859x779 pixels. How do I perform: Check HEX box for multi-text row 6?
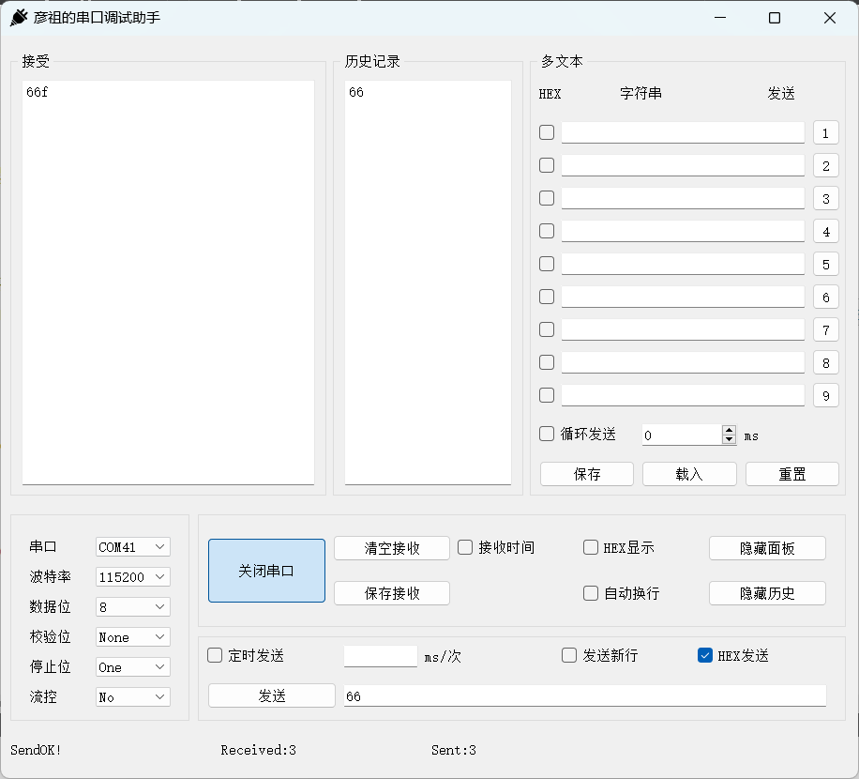click(547, 298)
